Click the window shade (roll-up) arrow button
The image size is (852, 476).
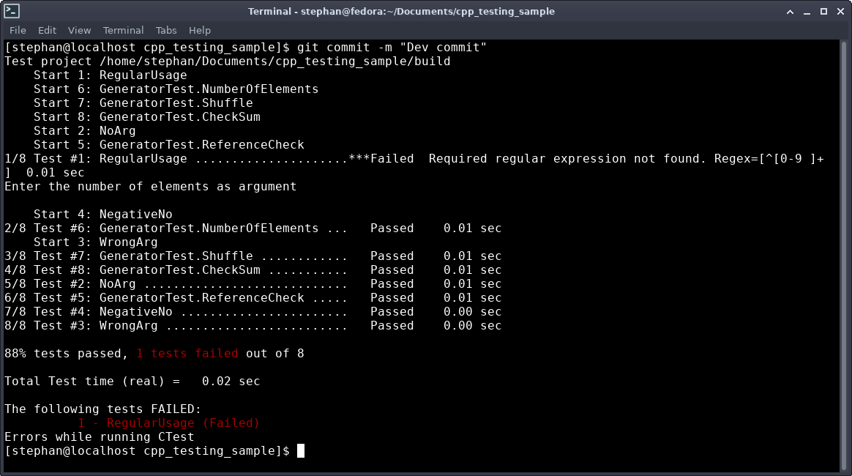[x=791, y=11]
